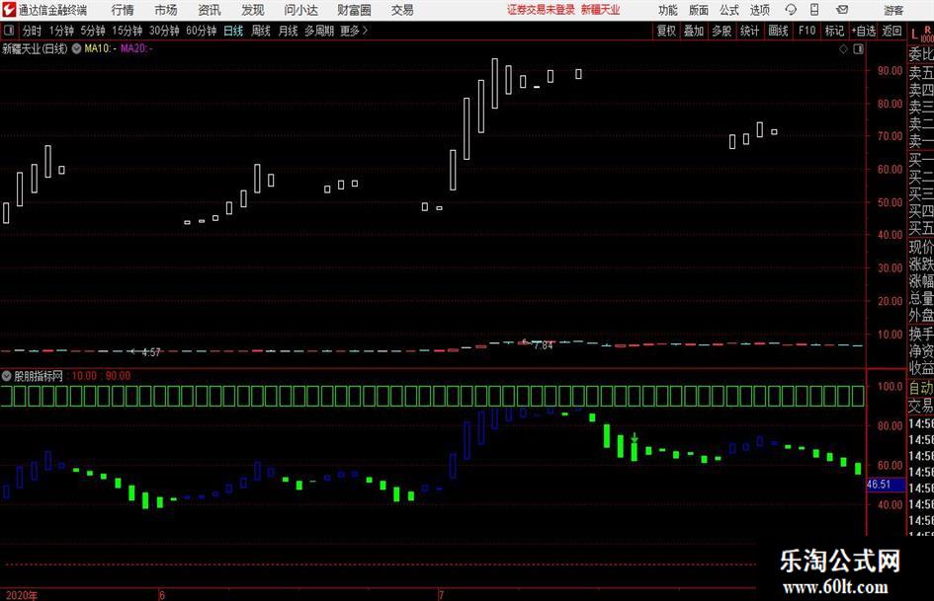The image size is (934, 601).
Task: Open the 多周期 multi-period view
Action: tap(319, 31)
